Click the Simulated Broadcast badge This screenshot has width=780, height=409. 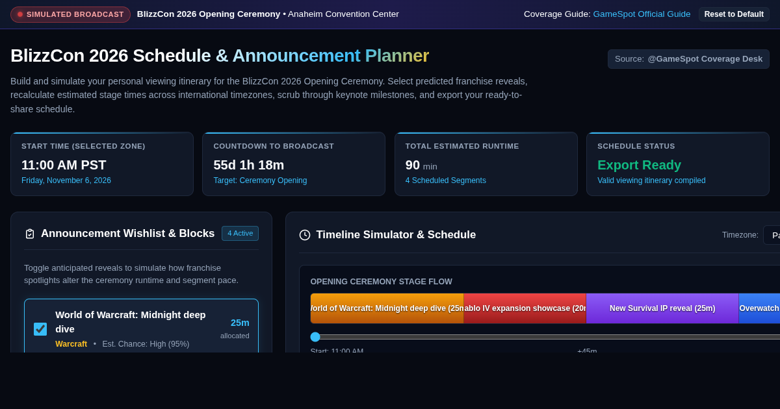click(x=70, y=14)
